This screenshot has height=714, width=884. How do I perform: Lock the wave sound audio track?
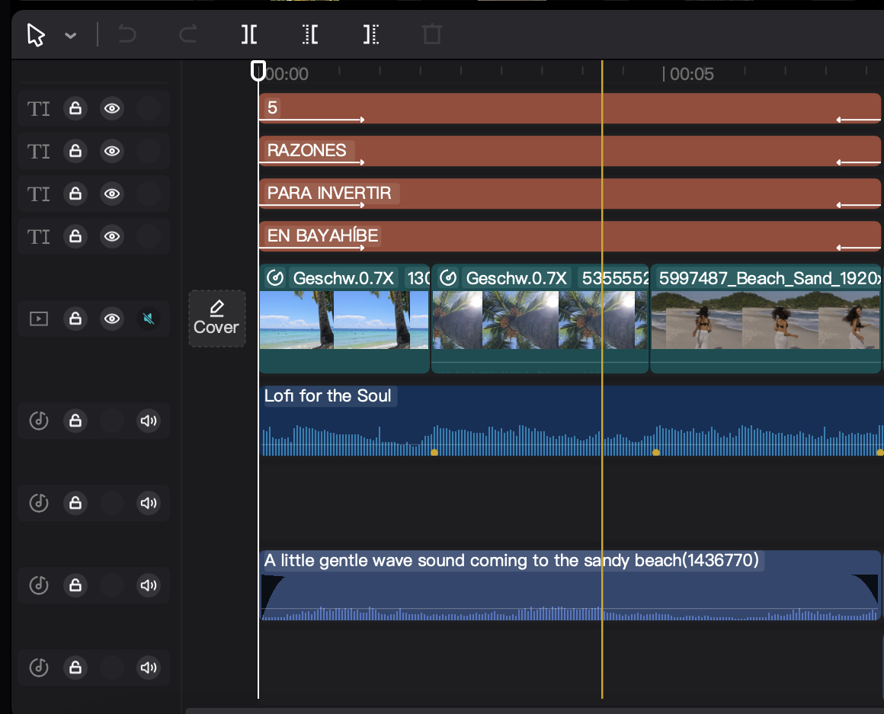click(x=75, y=585)
